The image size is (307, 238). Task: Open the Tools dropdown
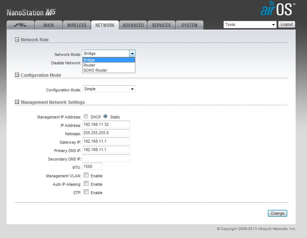coord(250,25)
